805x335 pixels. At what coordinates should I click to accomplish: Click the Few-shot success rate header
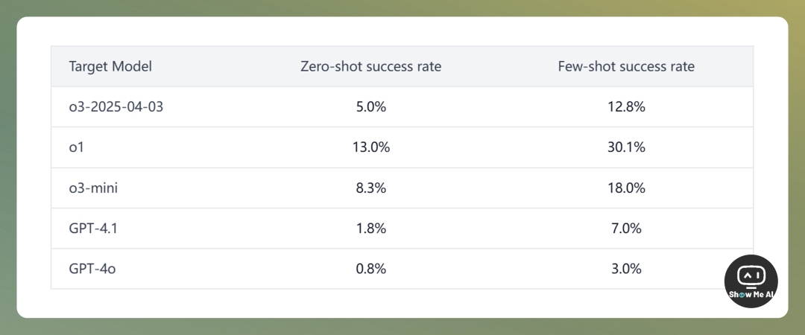coord(626,66)
